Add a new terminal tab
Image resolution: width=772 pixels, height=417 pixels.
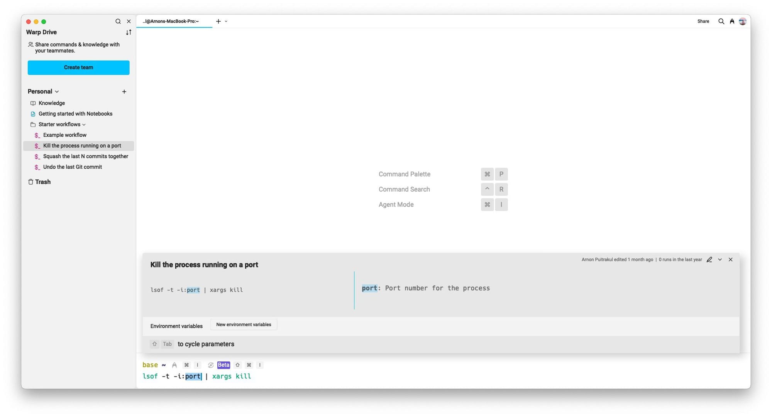tap(218, 22)
